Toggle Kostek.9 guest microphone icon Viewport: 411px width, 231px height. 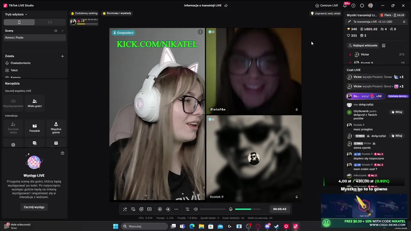[x=297, y=197]
